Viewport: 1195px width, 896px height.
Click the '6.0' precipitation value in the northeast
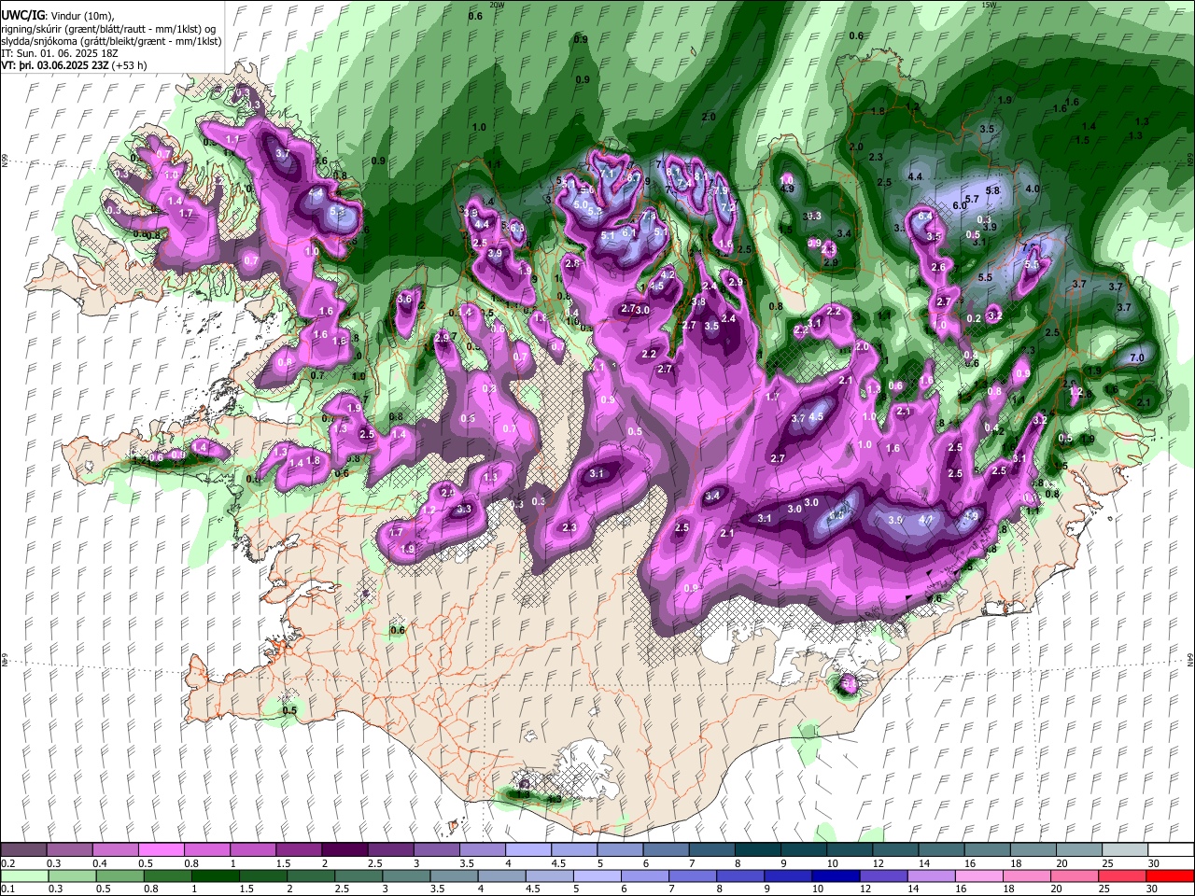tap(959, 205)
